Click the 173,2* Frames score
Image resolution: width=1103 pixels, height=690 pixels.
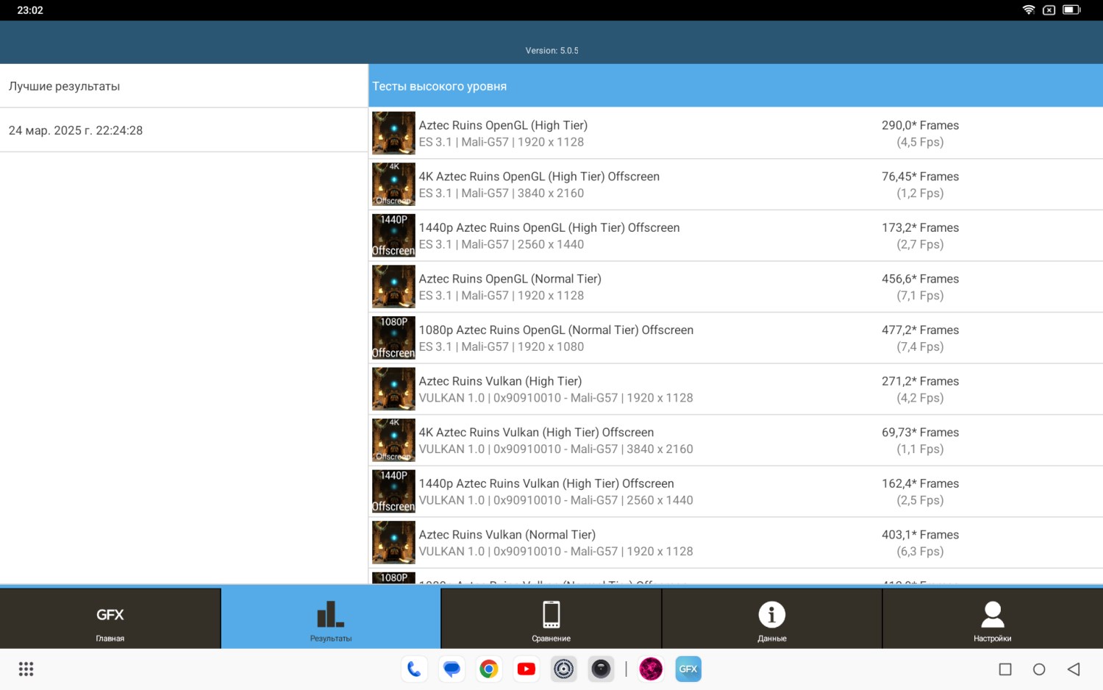[920, 227]
